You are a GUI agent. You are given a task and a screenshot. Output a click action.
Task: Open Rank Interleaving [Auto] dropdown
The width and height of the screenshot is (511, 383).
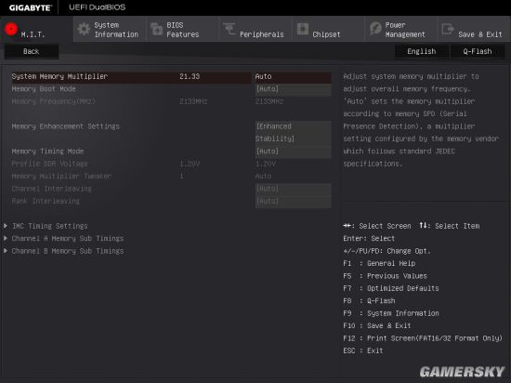294,202
